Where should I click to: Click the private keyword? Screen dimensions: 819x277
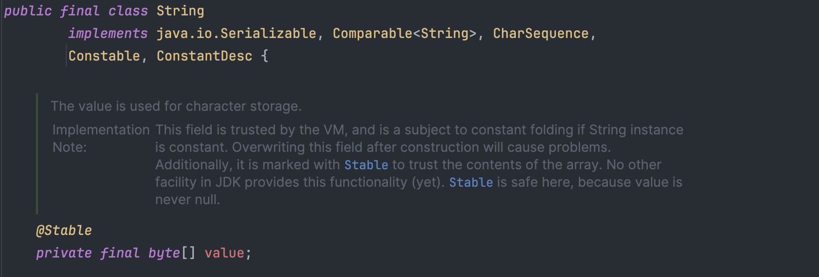64,253
